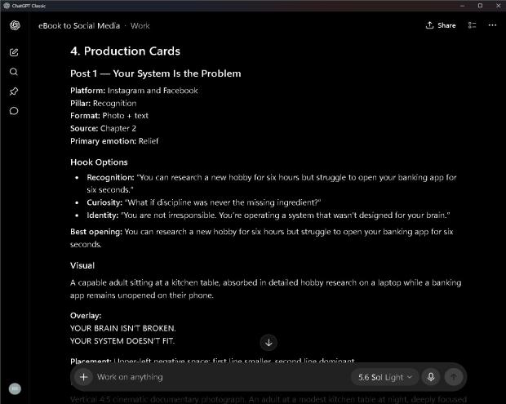Viewport: 506px width, 404px height.
Task: Click the pin icon in sidebar
Action: pyautogui.click(x=14, y=91)
